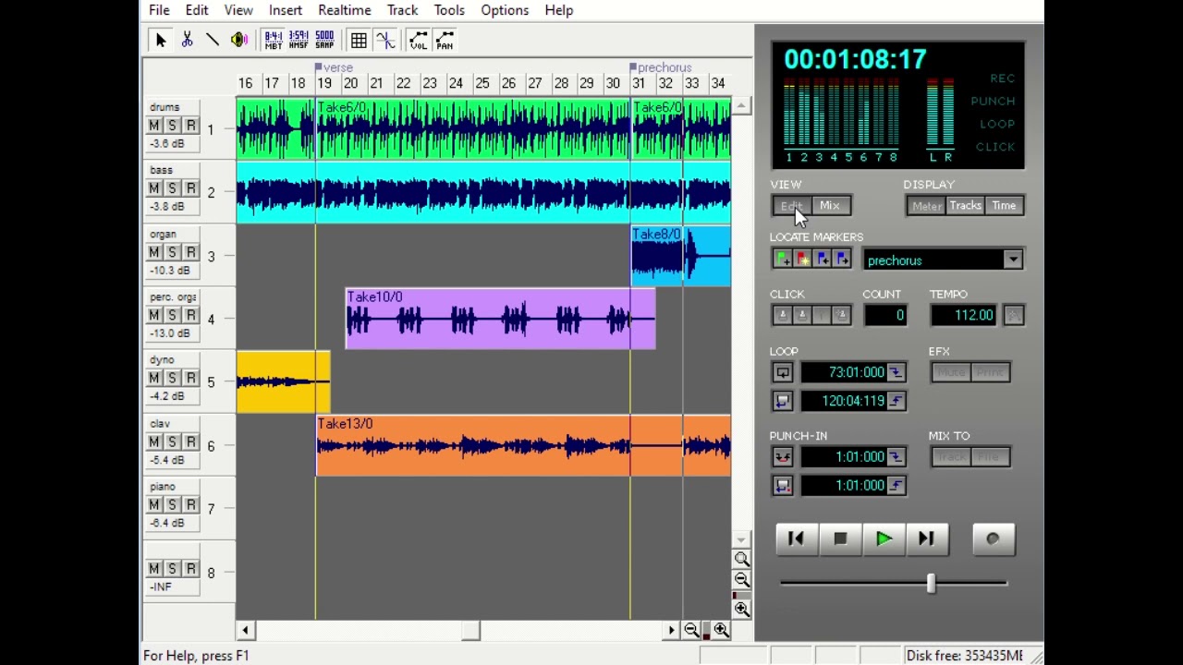The height and width of the screenshot is (665, 1183).
Task: Select the Take10/0 clip on perc. organ
Action: pos(500,319)
